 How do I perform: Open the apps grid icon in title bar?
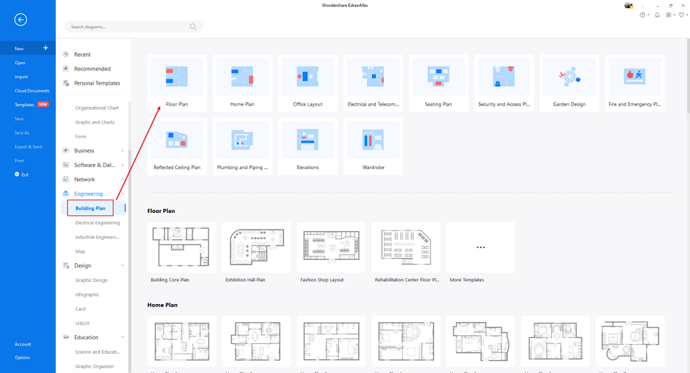[669, 15]
